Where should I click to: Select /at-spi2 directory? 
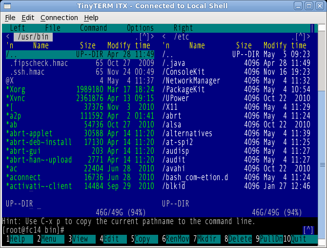[x=236, y=142]
